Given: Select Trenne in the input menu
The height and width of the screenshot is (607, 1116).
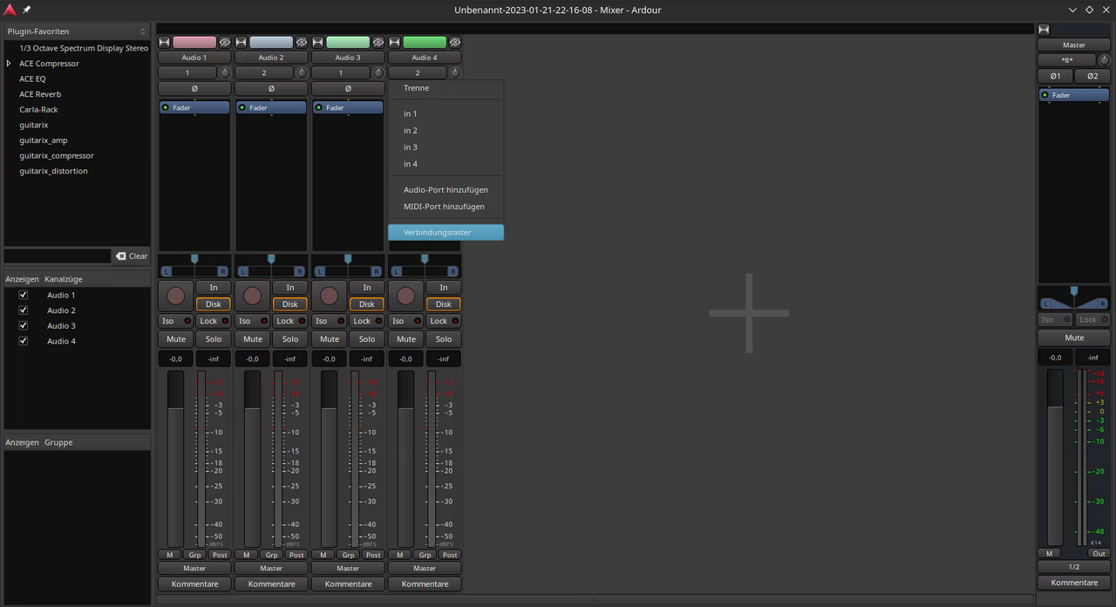Looking at the screenshot, I should click(446, 88).
